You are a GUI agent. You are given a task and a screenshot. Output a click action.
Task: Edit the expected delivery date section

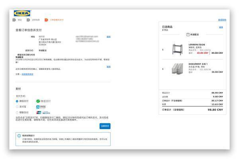point(108,67)
